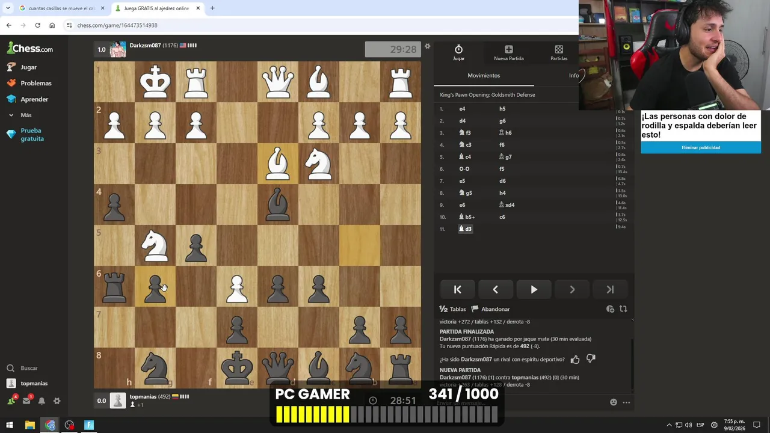Viewport: 770px width, 433px height.
Task: Click Eliminar publicidad ad button
Action: pyautogui.click(x=701, y=147)
